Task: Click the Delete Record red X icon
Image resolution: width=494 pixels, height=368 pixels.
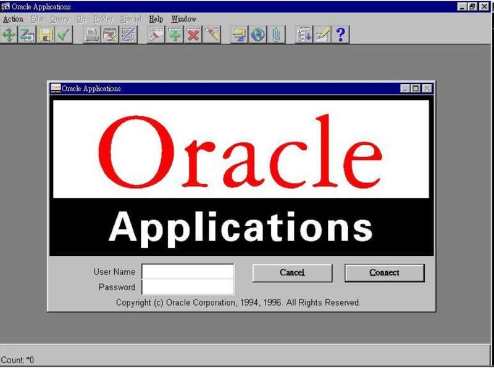Action: (193, 35)
